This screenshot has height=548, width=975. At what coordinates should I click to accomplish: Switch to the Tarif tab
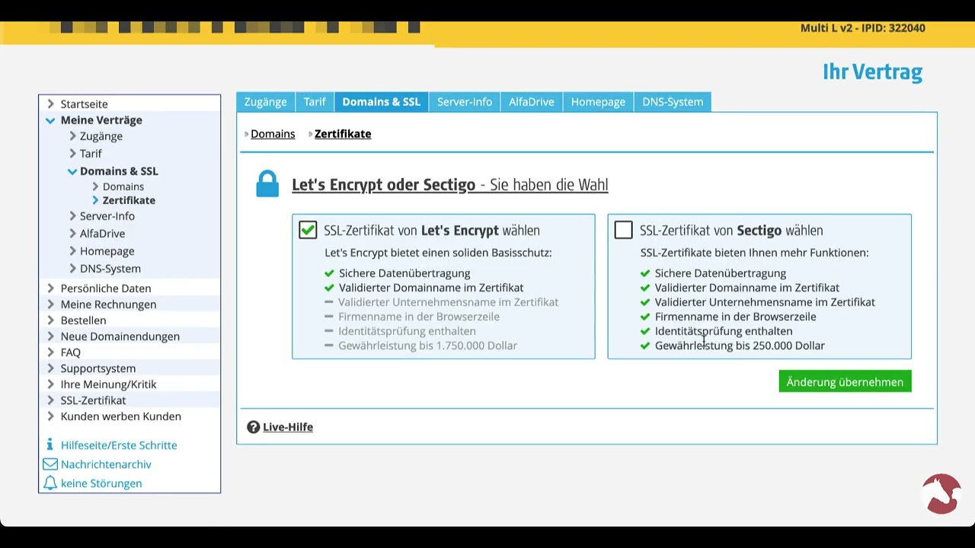click(x=315, y=102)
